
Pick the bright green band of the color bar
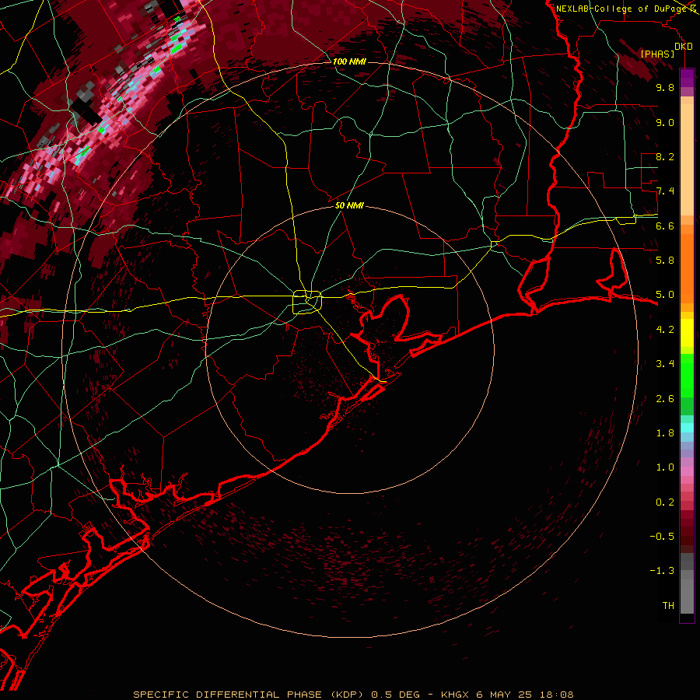[687, 375]
